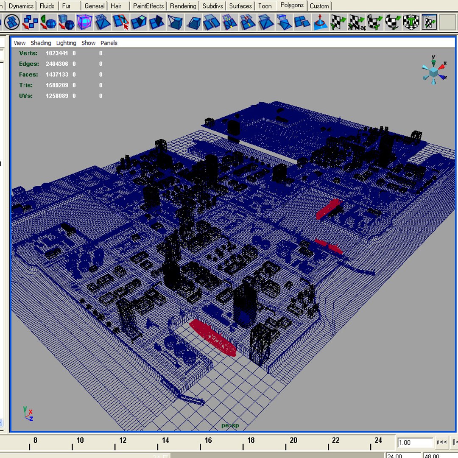Click the wedge-shaped polygon shelf icon
The image size is (458, 458).
point(175,22)
